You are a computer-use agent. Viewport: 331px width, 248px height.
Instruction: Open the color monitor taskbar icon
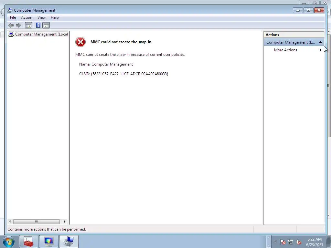coord(48,242)
